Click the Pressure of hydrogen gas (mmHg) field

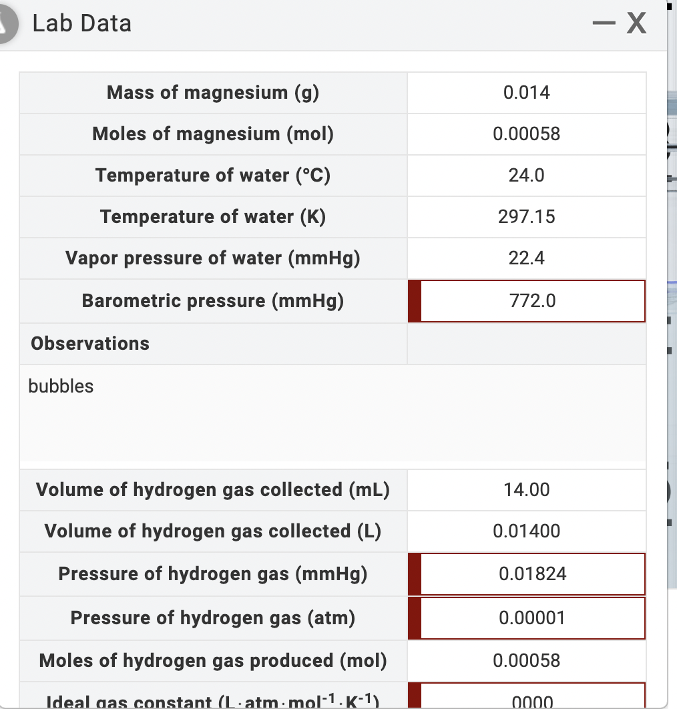click(531, 573)
